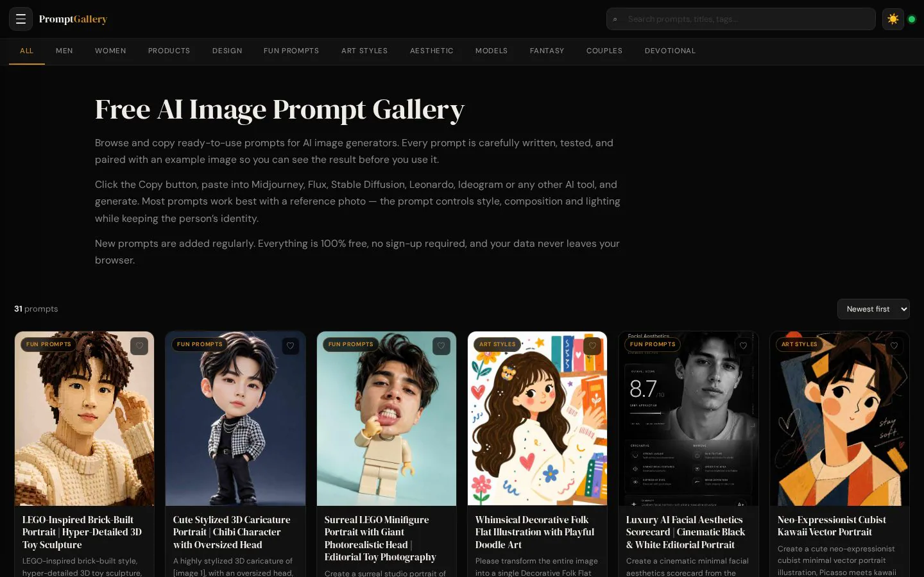
Task: Click the FUN PROMPTS badge on LEGO brick card
Action: pos(49,344)
